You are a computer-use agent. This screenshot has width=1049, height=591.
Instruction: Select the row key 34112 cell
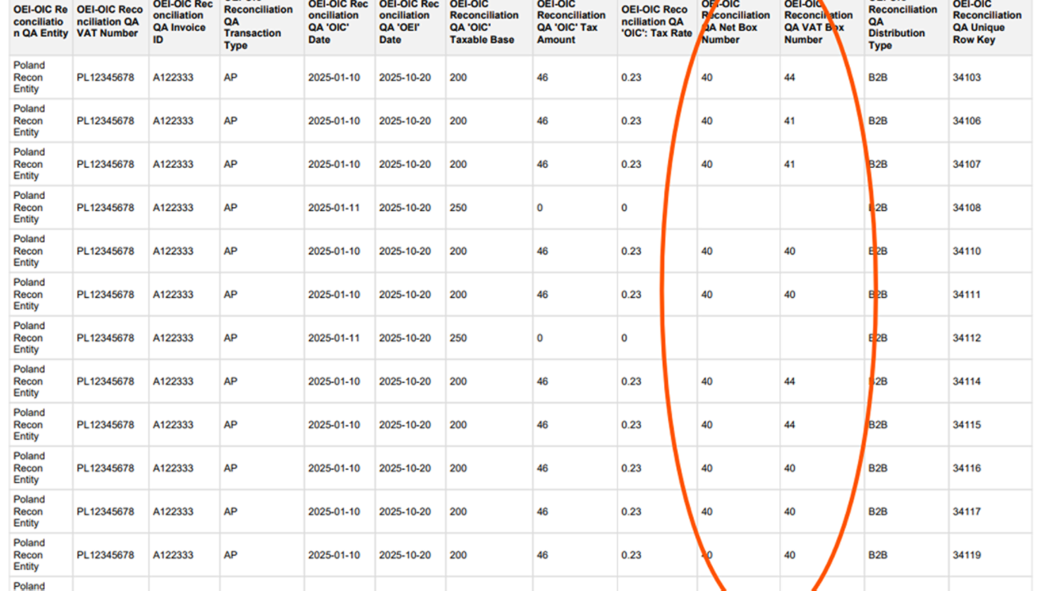(966, 338)
